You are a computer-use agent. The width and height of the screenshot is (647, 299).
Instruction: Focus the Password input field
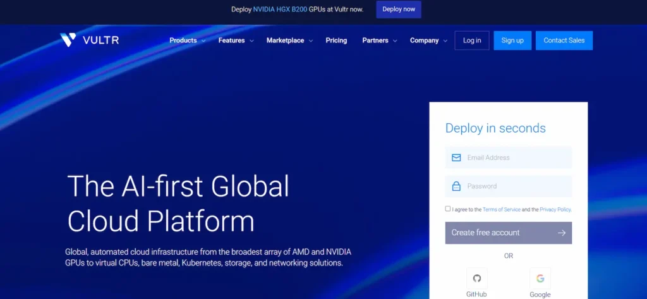click(x=509, y=186)
